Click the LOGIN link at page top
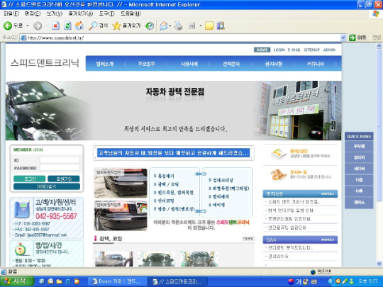The height and width of the screenshot is (287, 383). [279, 50]
